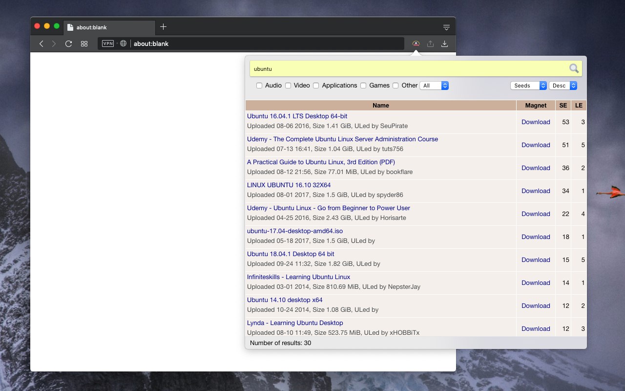Screen dimensions: 625x391
Task: Open Ubuntu 16.04.1 LTS Desktop 64-bit link
Action: coord(297,116)
